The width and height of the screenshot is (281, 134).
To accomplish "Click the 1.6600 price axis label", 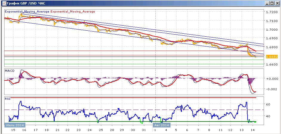I will tap(272, 64).
